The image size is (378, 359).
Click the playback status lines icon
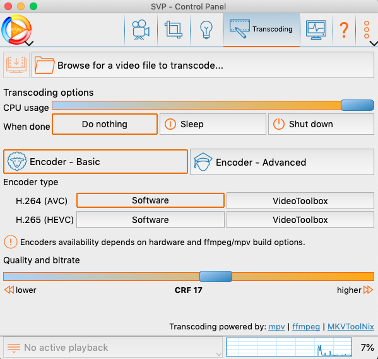[x=14, y=348]
